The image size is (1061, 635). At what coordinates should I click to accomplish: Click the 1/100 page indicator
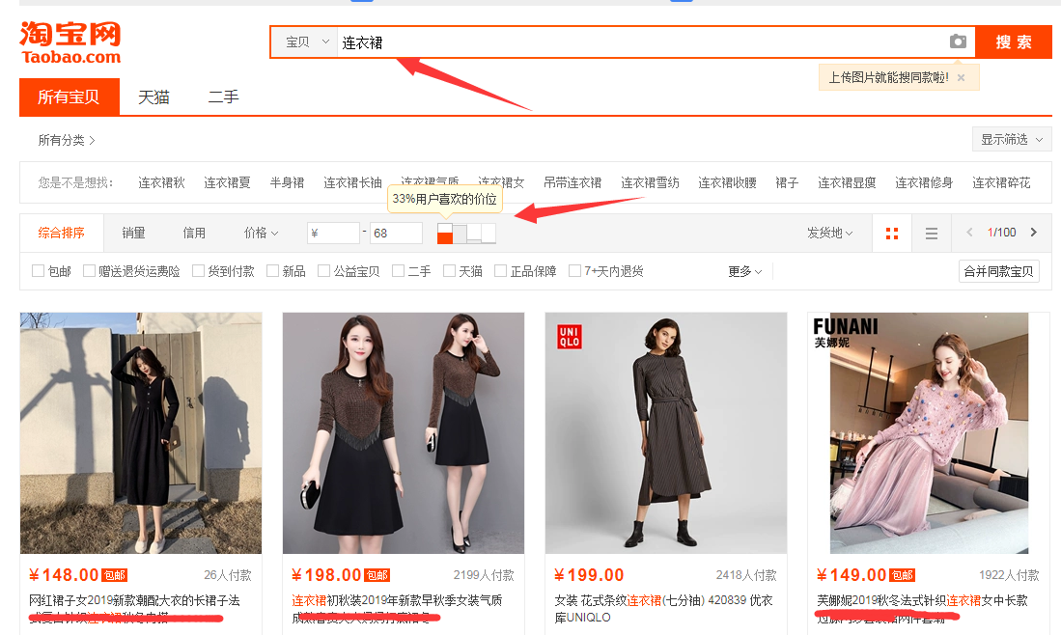click(1001, 233)
